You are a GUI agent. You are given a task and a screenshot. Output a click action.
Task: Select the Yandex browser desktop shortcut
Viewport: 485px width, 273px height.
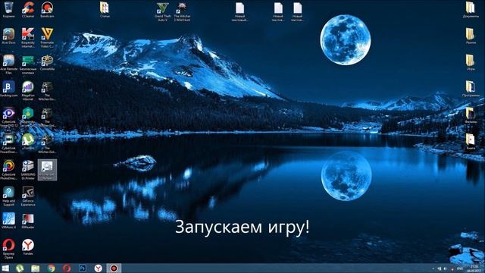click(x=28, y=247)
